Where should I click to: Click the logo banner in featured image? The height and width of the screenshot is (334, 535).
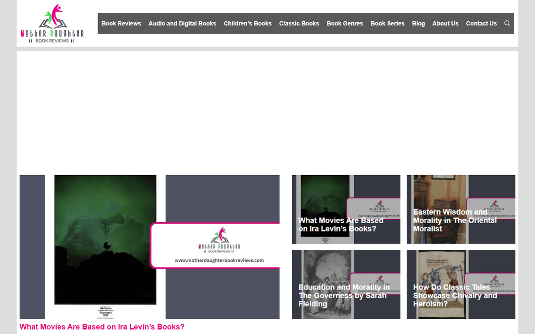[215, 245]
